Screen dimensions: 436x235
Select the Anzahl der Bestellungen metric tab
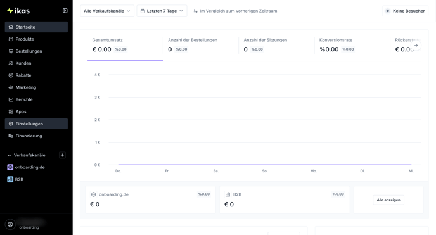[x=201, y=45]
